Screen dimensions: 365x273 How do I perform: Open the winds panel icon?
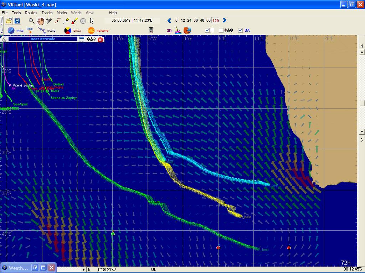11,31
